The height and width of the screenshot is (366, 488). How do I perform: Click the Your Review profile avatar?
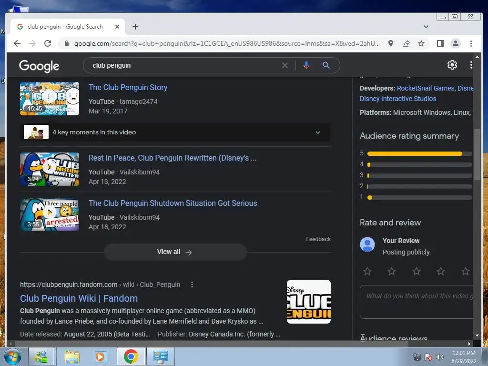[x=367, y=244]
